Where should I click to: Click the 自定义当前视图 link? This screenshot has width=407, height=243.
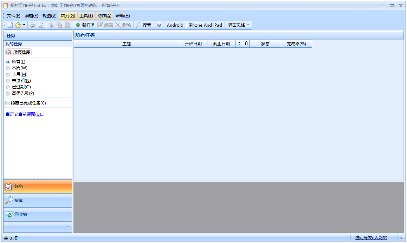click(x=25, y=114)
